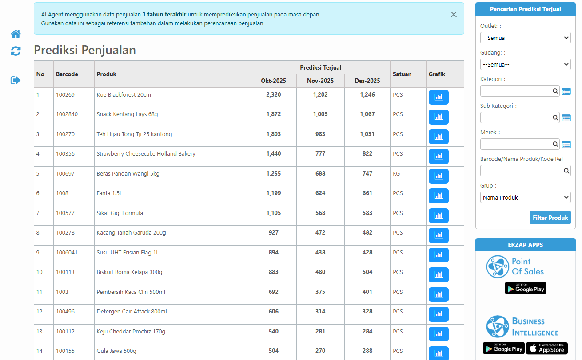The image size is (582, 360).
Task: Display graph for Fanta 1.5L row
Action: pyautogui.click(x=438, y=196)
